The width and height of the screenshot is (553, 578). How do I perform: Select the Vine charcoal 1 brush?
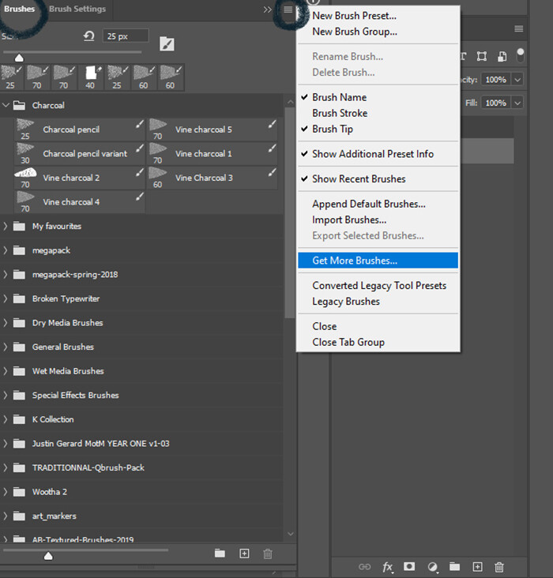coord(213,154)
